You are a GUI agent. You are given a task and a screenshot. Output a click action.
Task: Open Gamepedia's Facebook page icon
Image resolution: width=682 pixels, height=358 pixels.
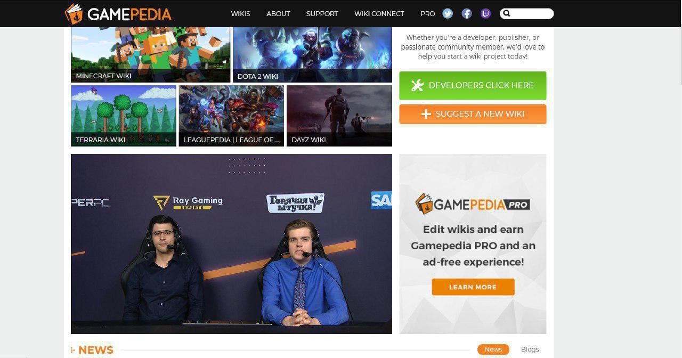pos(467,14)
